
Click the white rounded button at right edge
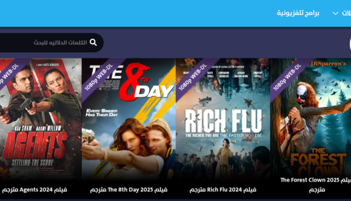350,44
